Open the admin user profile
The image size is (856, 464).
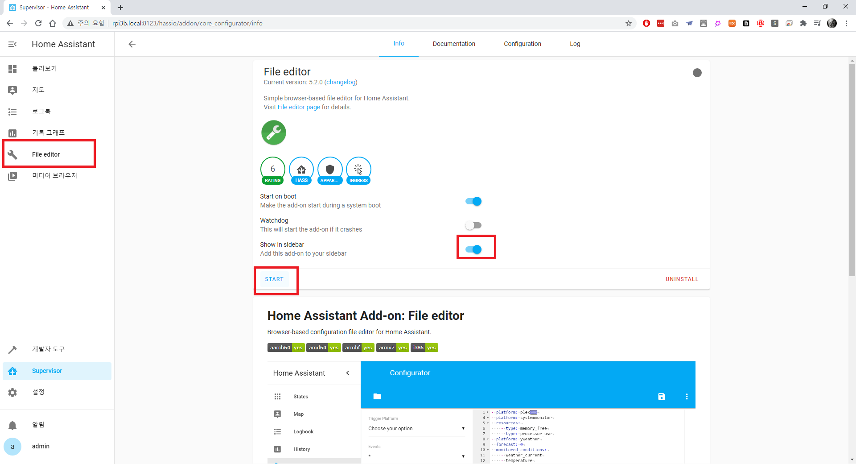[x=57, y=446]
